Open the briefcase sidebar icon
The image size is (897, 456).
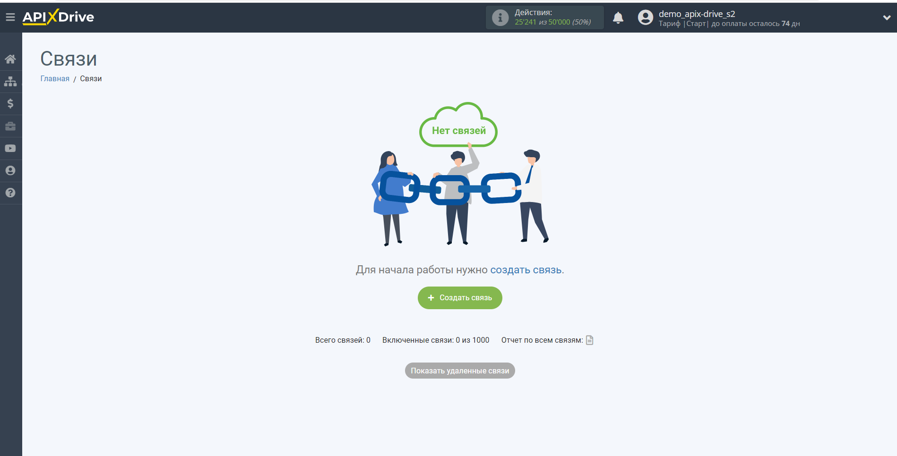coord(10,126)
